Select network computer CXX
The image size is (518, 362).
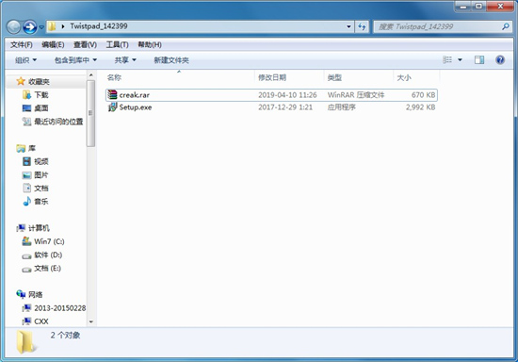(41, 321)
